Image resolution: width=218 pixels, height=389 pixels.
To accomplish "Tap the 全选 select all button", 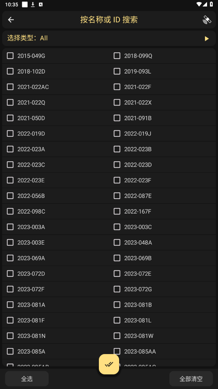I will (x=27, y=378).
